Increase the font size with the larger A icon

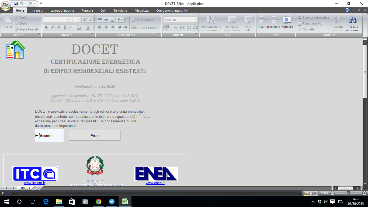pyautogui.click(x=85, y=20)
